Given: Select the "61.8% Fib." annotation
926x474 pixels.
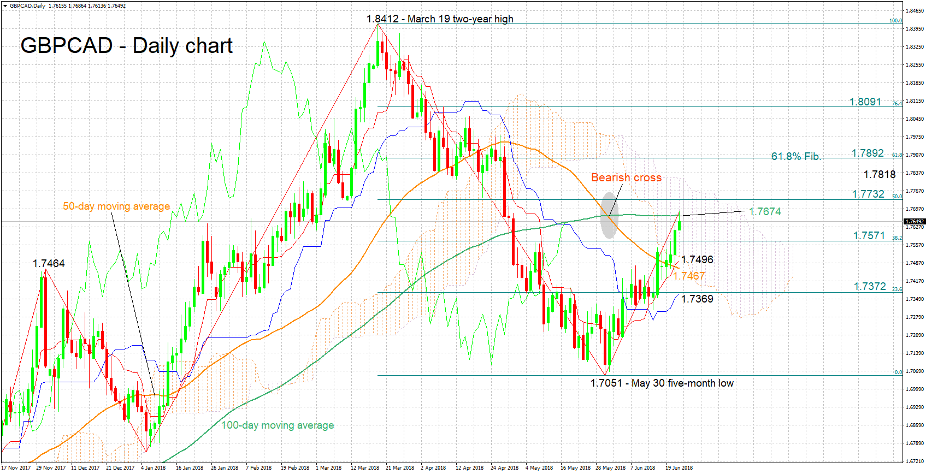Looking at the screenshot, I should [796, 157].
